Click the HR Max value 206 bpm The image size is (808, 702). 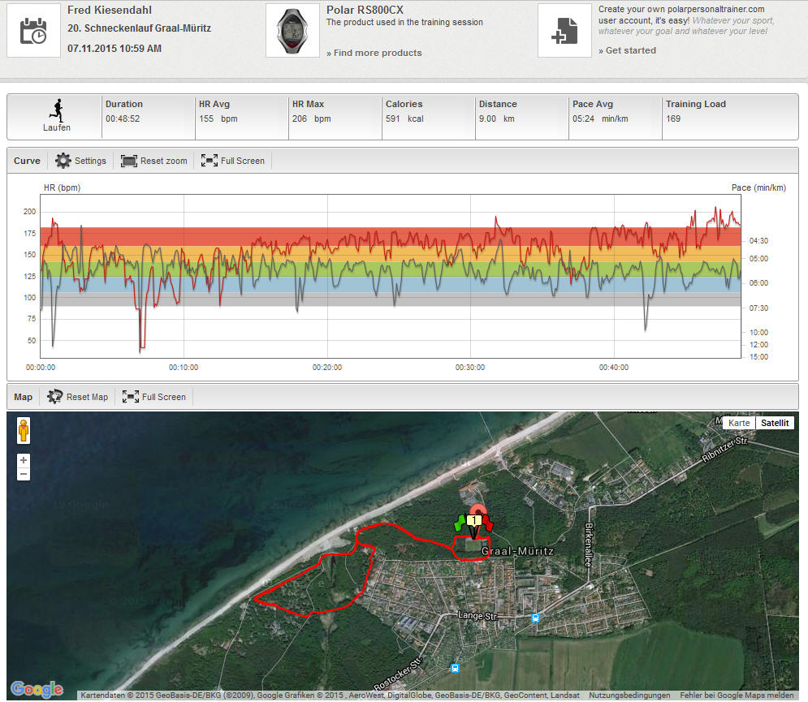click(x=312, y=118)
